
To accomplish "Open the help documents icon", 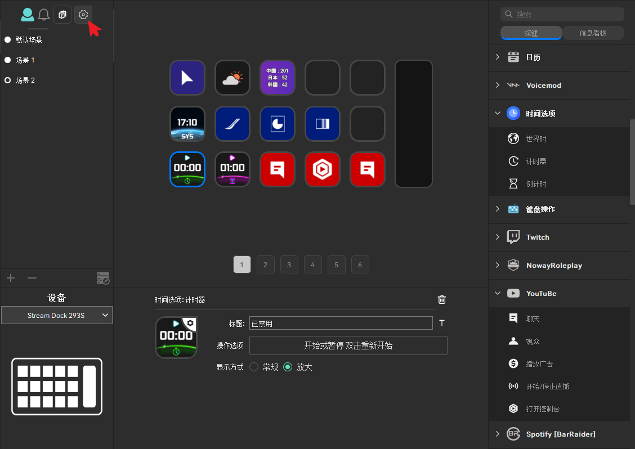I will pos(62,15).
